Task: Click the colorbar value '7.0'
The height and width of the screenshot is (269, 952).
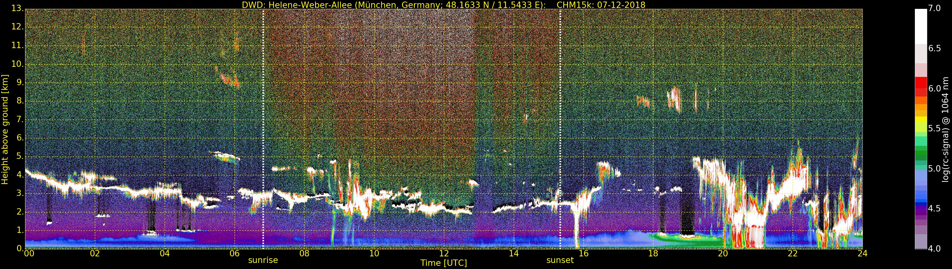Action: (x=935, y=8)
